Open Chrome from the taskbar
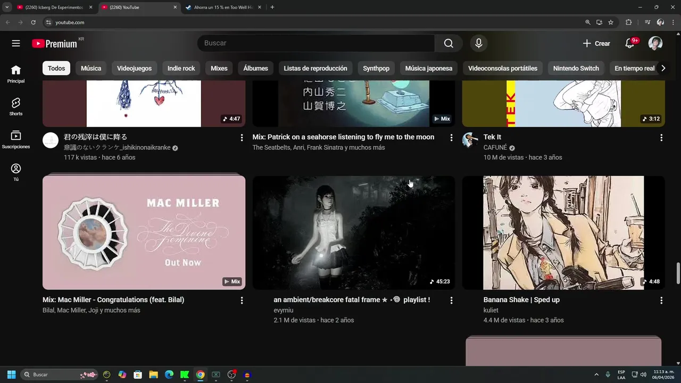This screenshot has width=681, height=383. click(200, 374)
